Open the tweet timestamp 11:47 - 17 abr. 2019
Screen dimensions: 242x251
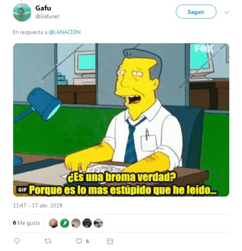coord(38,205)
